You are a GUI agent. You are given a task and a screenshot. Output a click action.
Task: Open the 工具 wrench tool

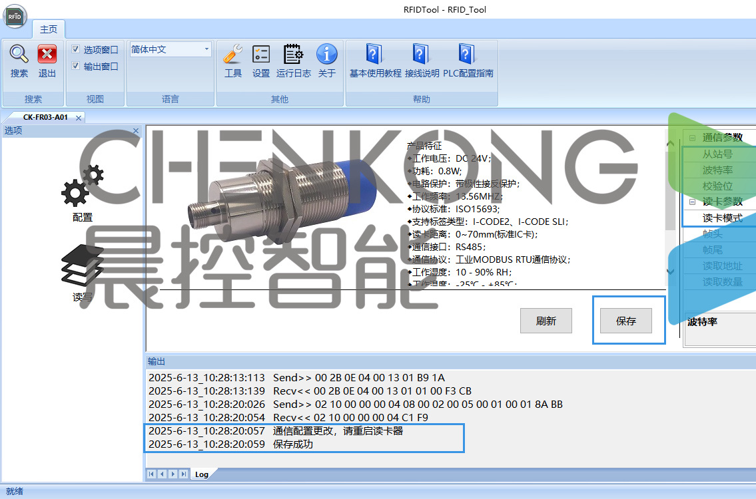point(233,54)
